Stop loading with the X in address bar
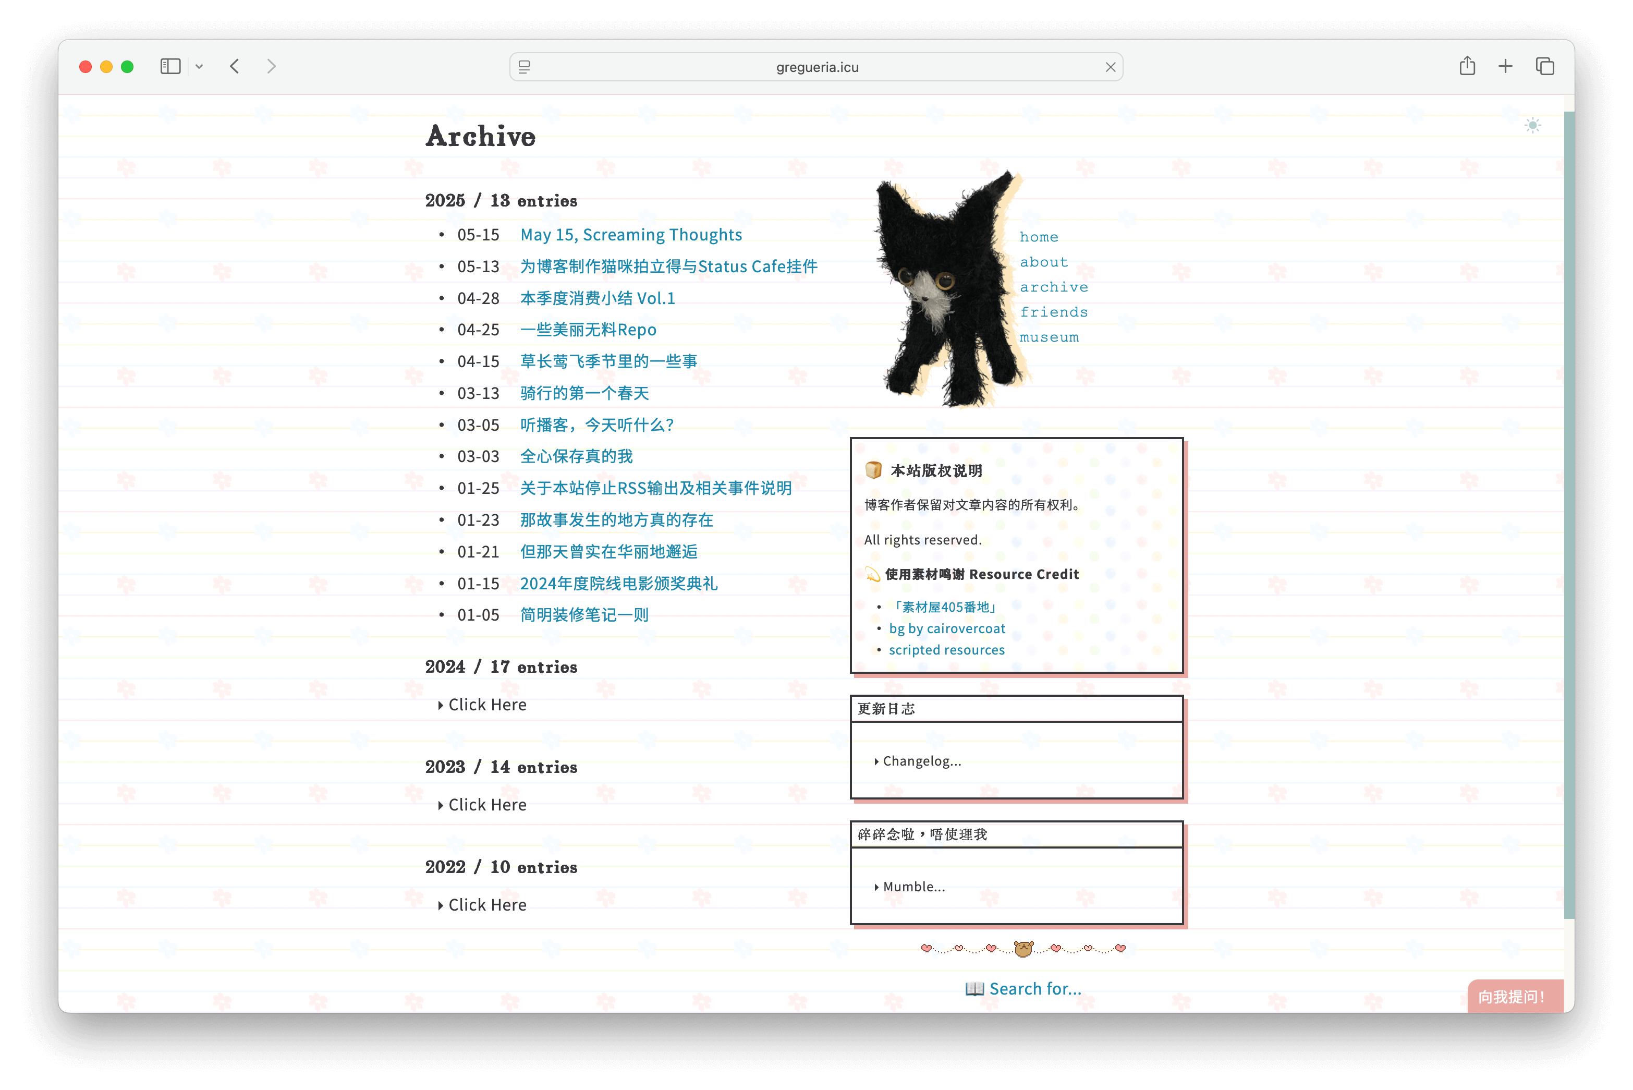Viewport: 1633px width, 1090px height. pyautogui.click(x=1111, y=67)
